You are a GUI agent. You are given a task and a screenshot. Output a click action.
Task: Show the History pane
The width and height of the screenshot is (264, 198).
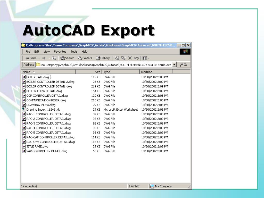[x=103, y=58]
